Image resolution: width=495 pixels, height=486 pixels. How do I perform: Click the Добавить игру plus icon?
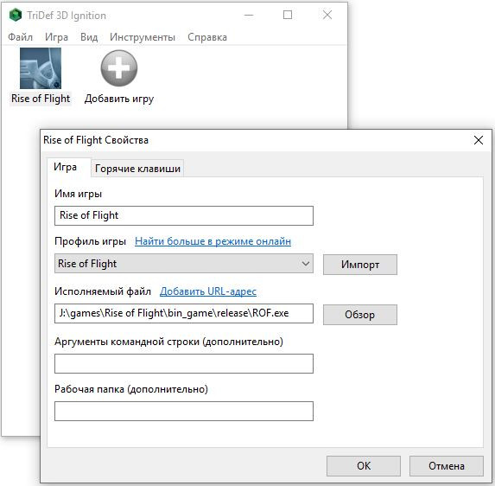coord(119,68)
